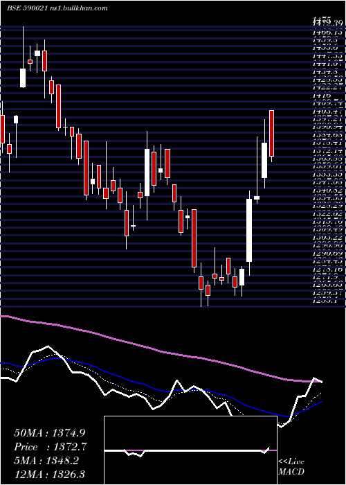Viewport: 346px width, 485px height.
Task: Click the 1259.37 price axis label
Action: coord(327,292)
